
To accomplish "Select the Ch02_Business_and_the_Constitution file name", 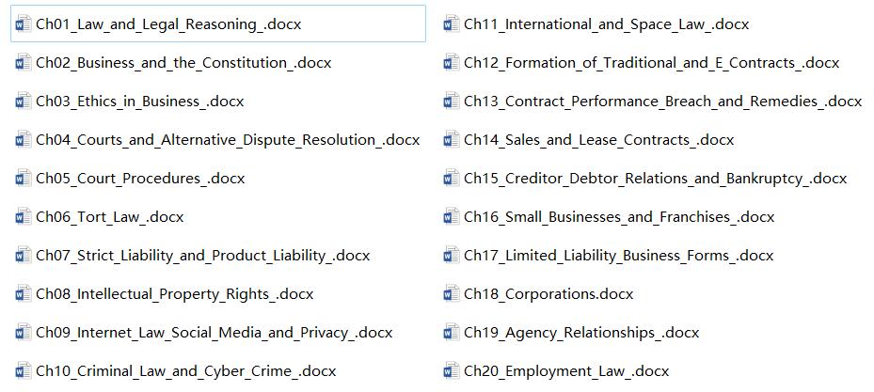I will [x=183, y=63].
